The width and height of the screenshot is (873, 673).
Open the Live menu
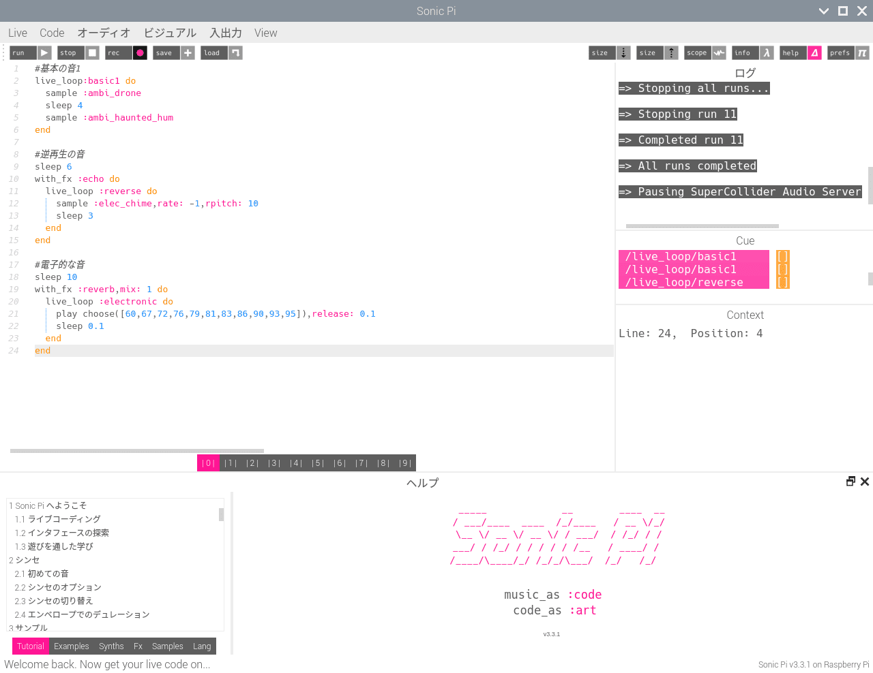tap(18, 33)
